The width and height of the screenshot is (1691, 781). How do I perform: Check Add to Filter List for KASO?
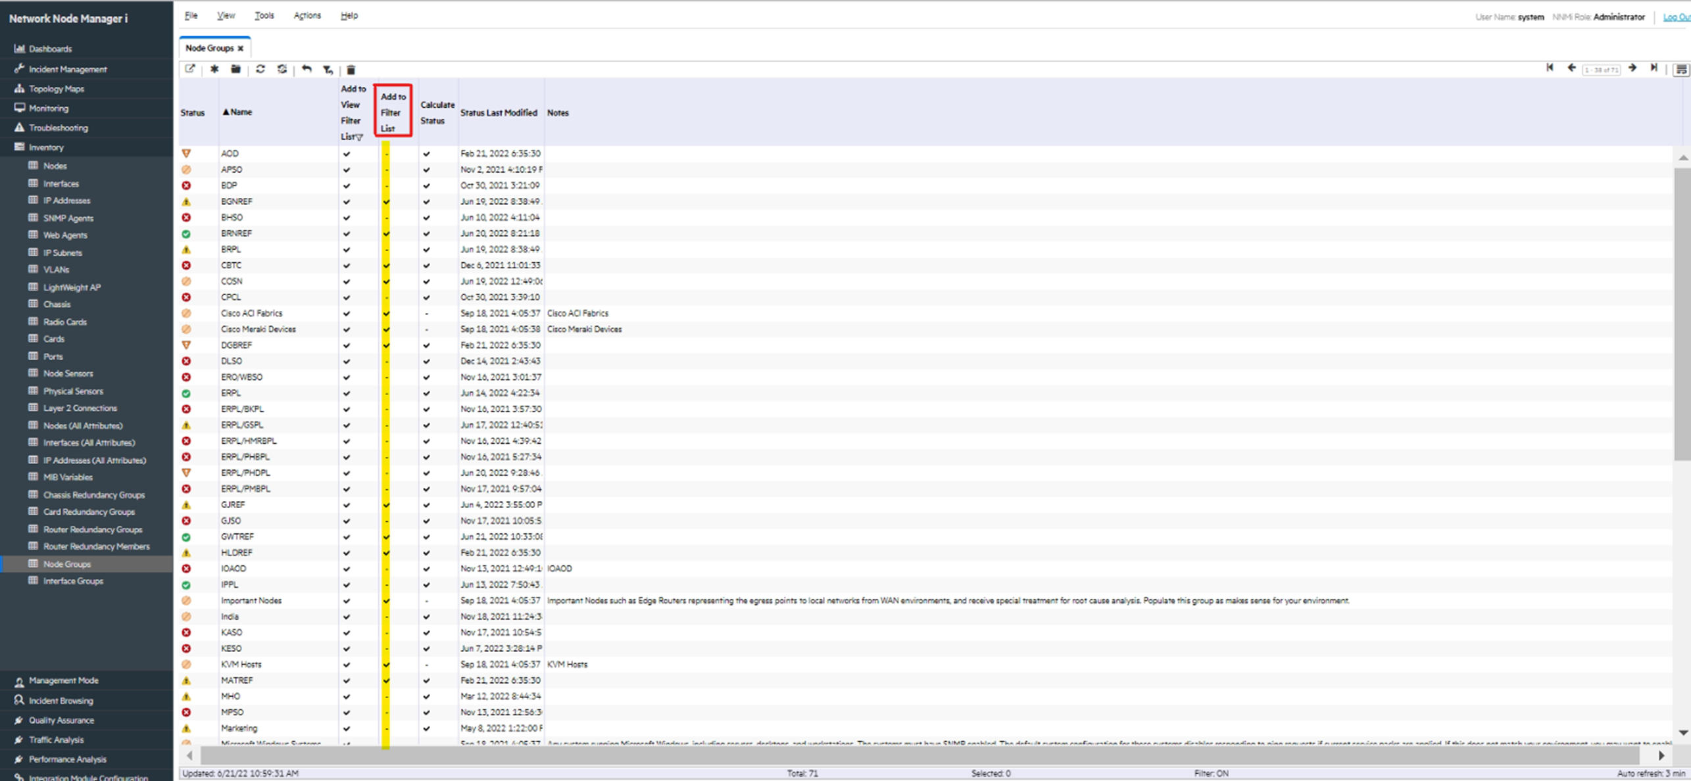(x=385, y=632)
